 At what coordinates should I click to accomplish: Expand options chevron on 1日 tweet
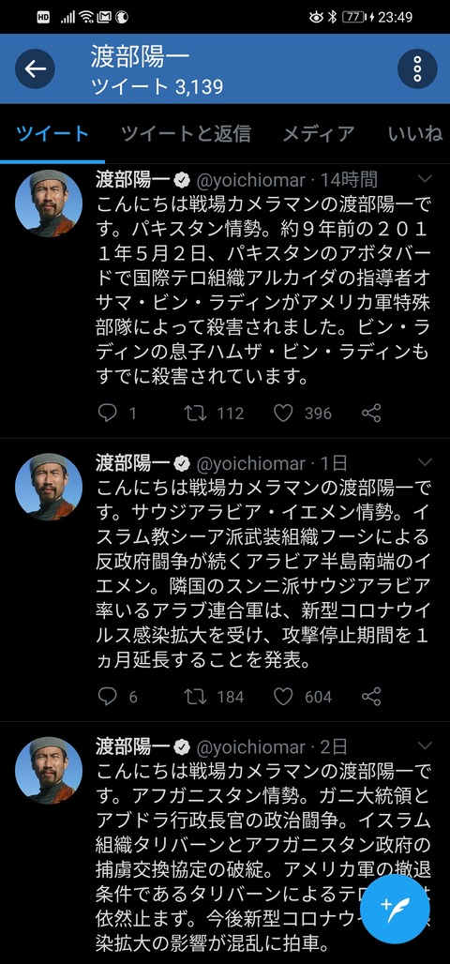425,462
